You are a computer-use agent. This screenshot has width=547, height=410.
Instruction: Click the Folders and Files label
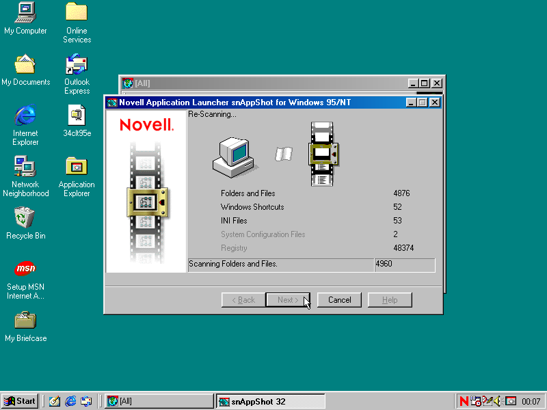point(248,193)
